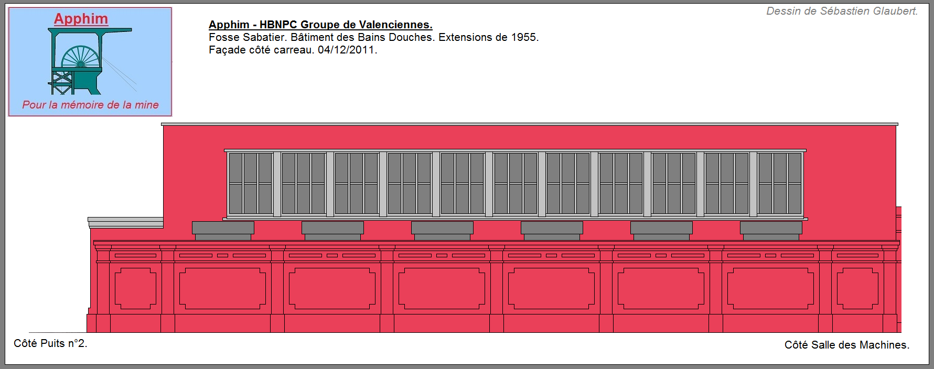
Task: Select the "Côté Puits n°2." label
Action: 50,343
